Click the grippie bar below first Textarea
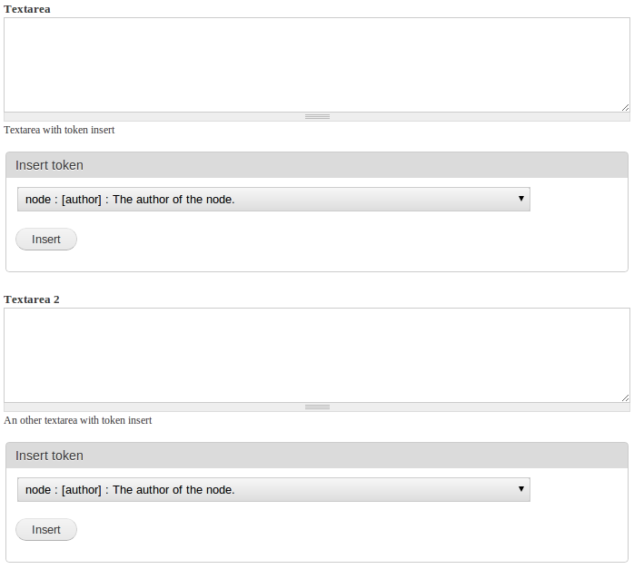The width and height of the screenshot is (634, 569). pos(317,117)
